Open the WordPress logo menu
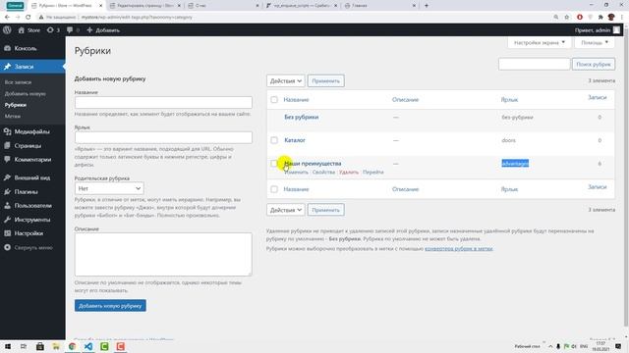The image size is (629, 353). coord(7,30)
